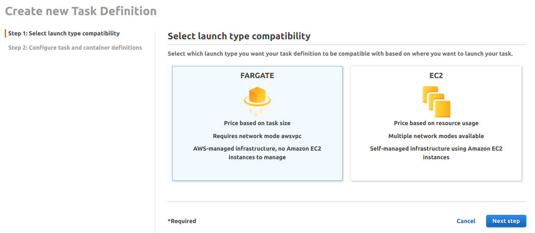This screenshot has height=233, width=535.
Task: Click "Multiple network modes available" text
Action: 436,136
